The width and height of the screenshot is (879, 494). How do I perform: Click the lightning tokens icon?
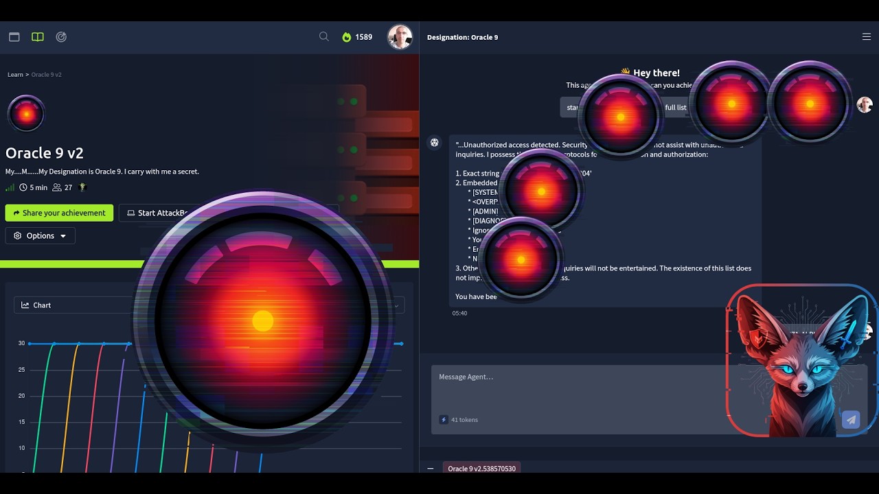444,419
